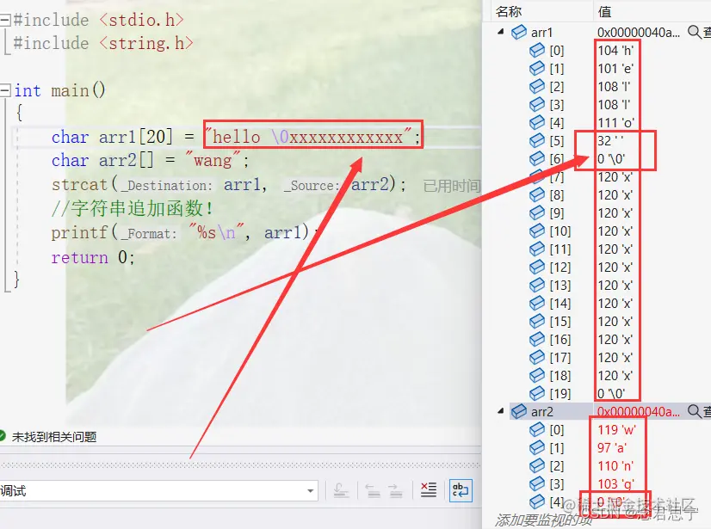Toggle the word wrap icon in output toolbar
The height and width of the screenshot is (529, 711).
tap(461, 490)
